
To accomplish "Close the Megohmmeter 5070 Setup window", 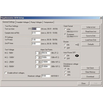I will pos(101,18).
